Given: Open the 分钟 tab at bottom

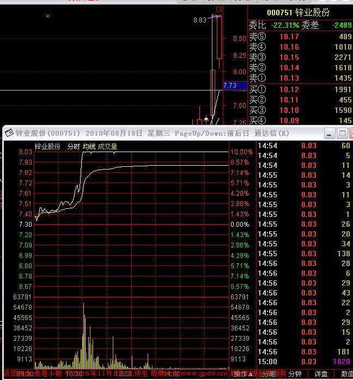Looking at the screenshot, I should tap(295, 374).
